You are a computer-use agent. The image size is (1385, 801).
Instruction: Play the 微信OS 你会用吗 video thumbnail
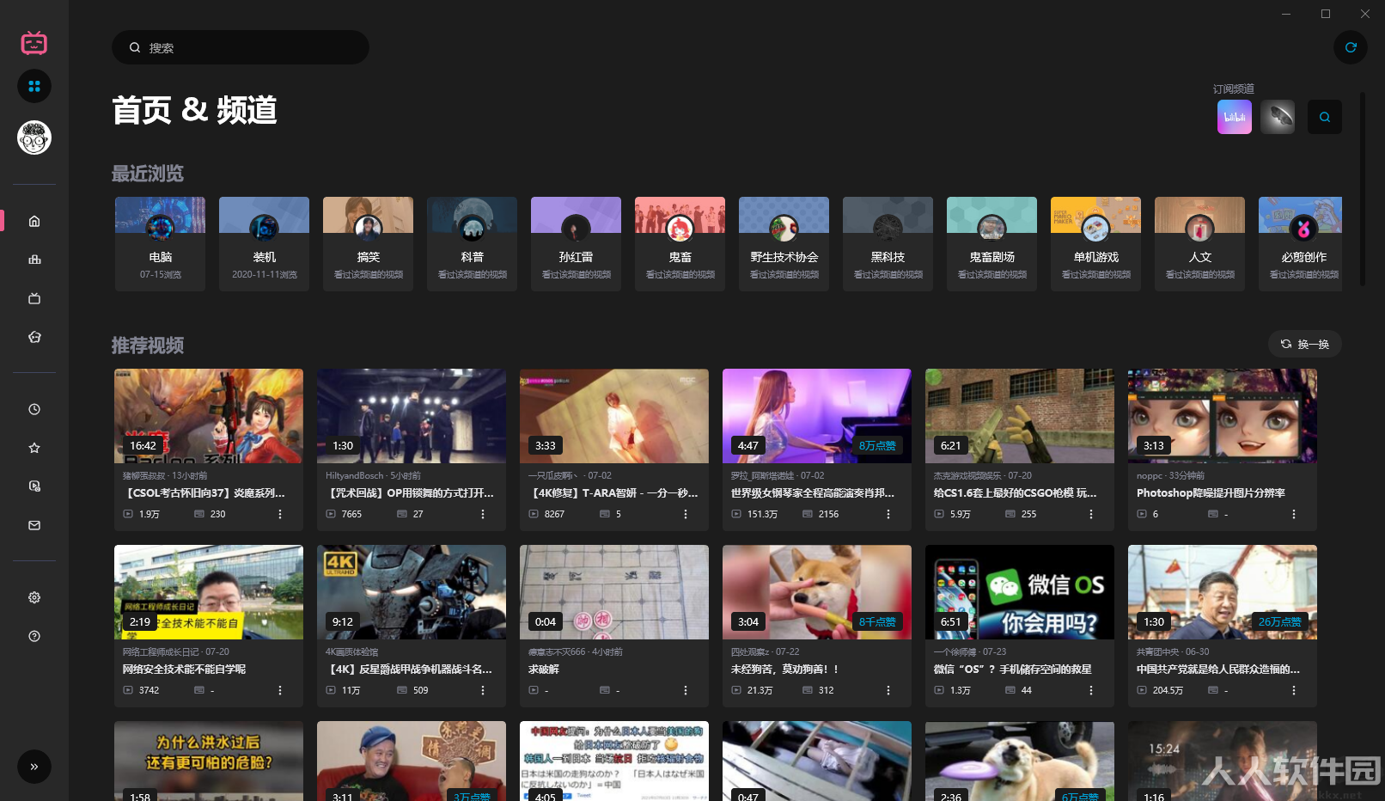coord(1020,592)
